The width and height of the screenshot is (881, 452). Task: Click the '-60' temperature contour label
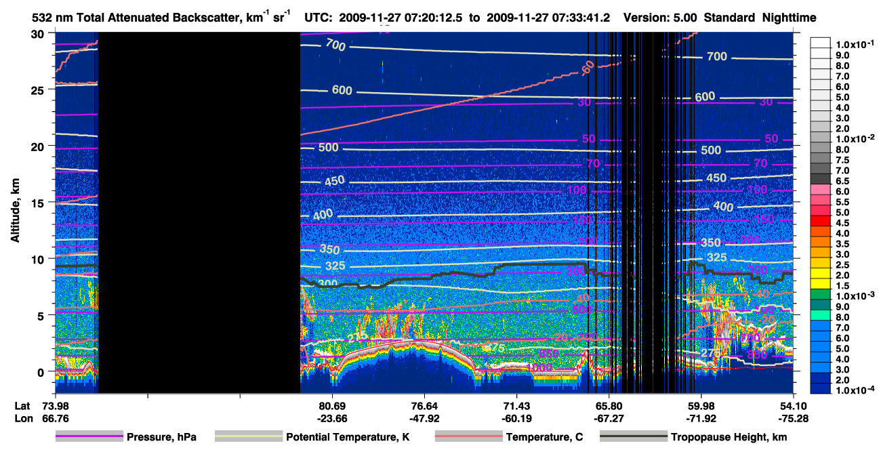588,68
